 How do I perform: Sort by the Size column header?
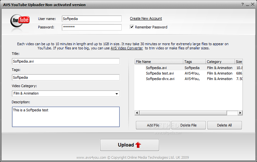pos(239,62)
